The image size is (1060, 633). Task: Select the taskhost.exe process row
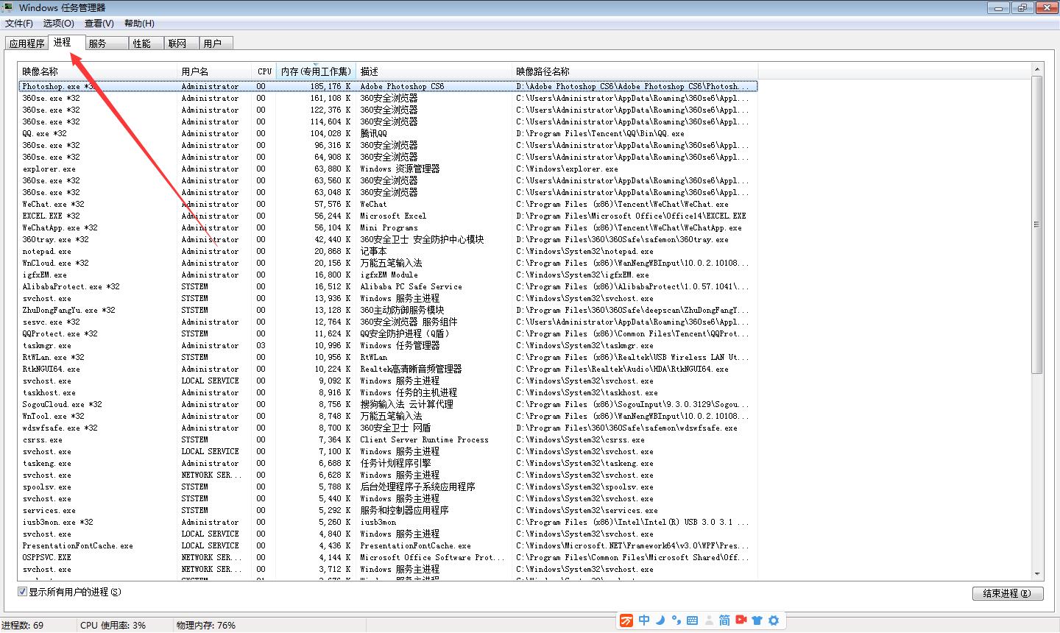coord(388,392)
